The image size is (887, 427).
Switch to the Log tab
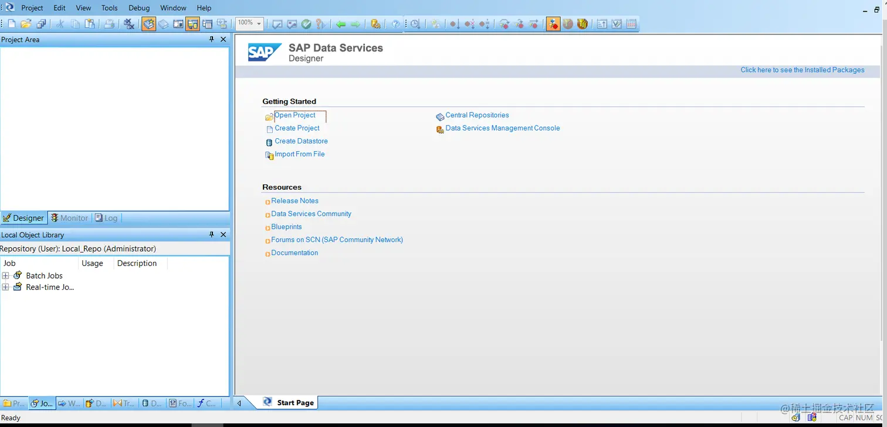106,218
